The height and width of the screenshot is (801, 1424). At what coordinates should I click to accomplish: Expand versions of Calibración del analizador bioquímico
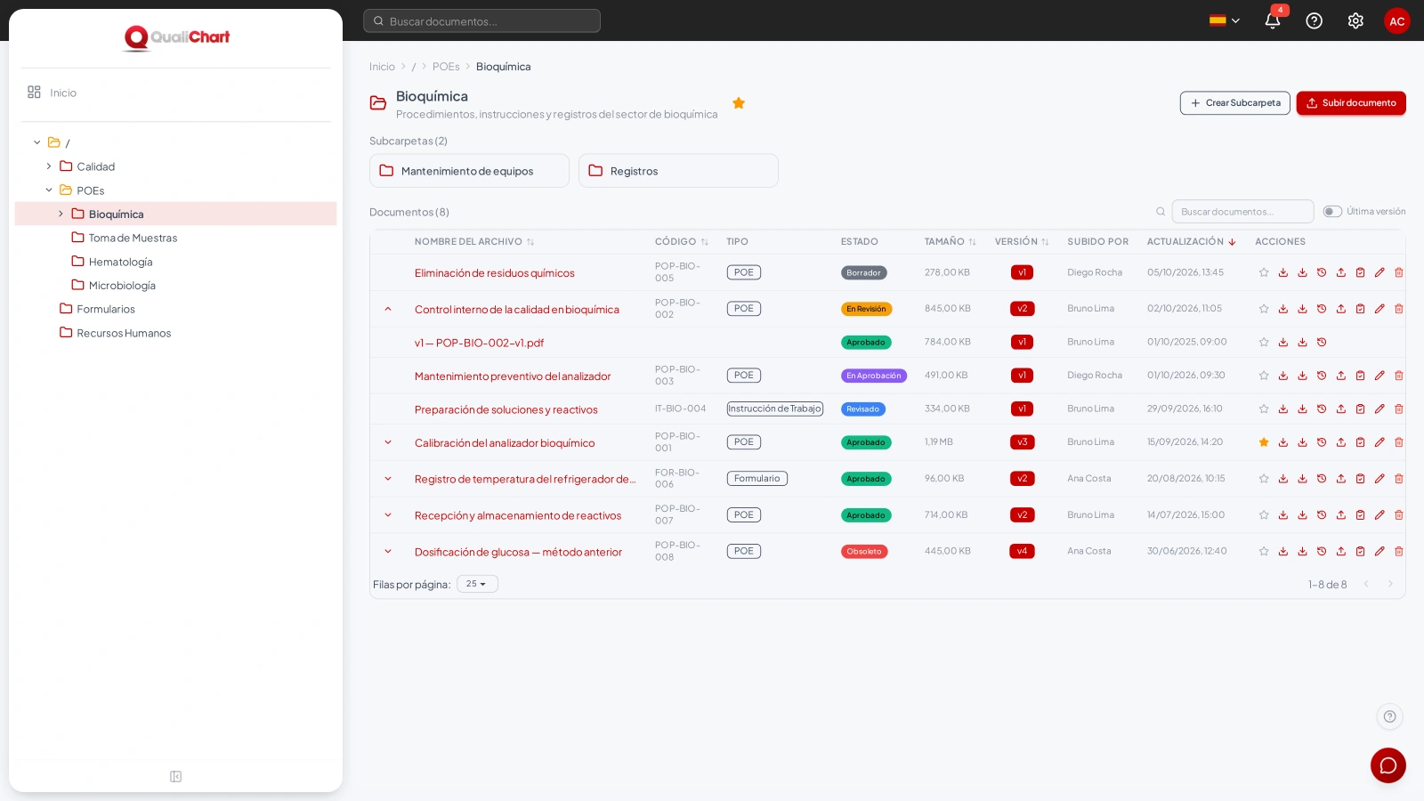click(388, 442)
